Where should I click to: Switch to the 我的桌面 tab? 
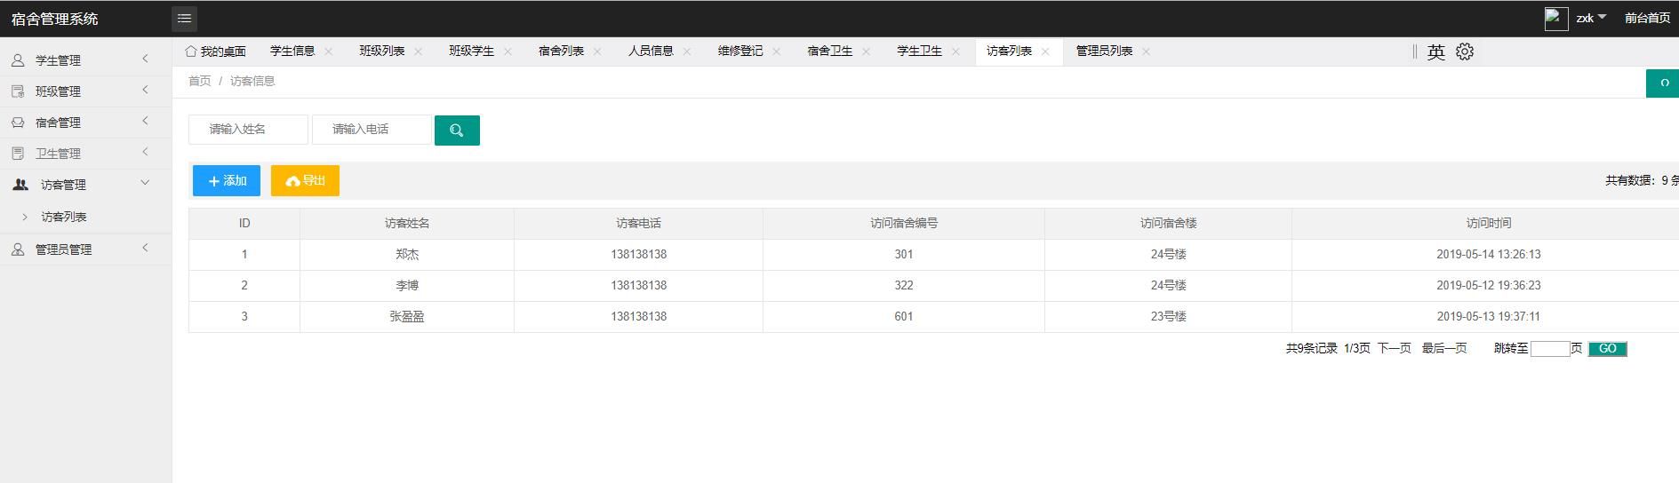pyautogui.click(x=216, y=51)
